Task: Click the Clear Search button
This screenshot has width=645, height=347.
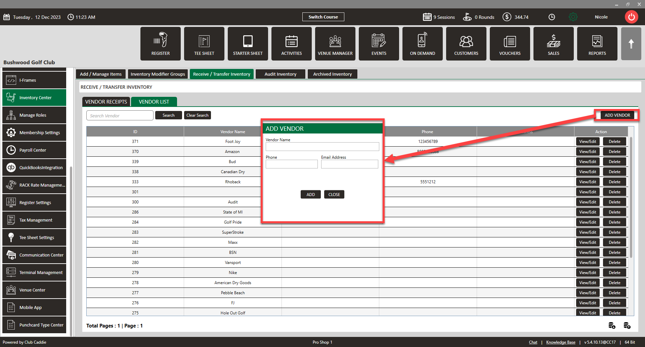Action: [x=198, y=115]
